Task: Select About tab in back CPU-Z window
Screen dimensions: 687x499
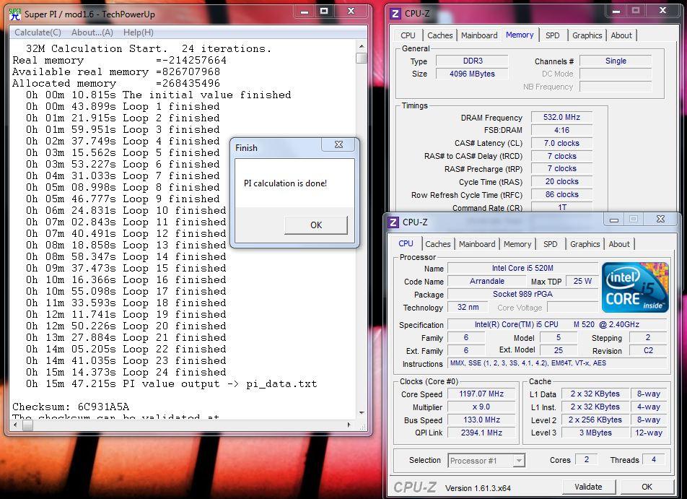Action: coord(621,35)
